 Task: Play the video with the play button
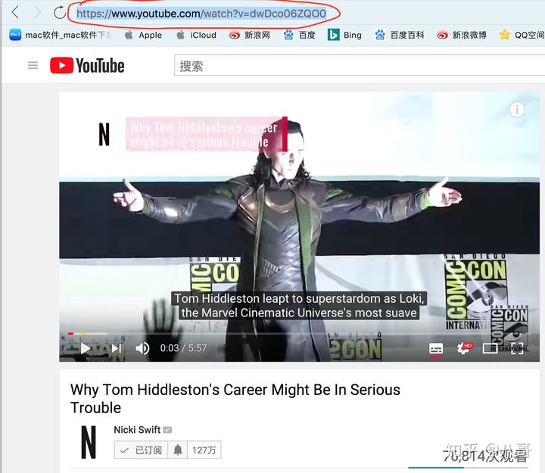(x=85, y=348)
